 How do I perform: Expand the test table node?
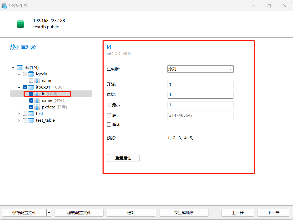point(19,114)
